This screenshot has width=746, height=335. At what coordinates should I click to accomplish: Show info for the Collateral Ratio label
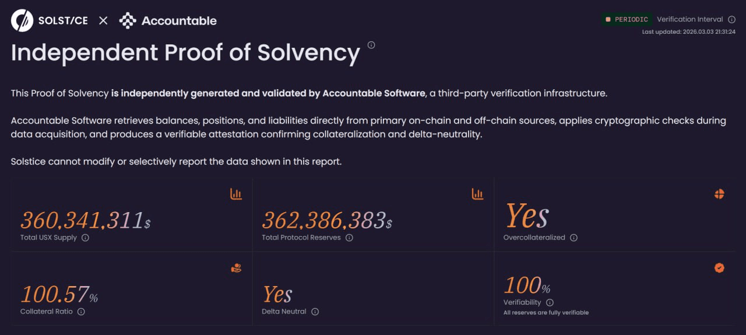click(x=81, y=312)
